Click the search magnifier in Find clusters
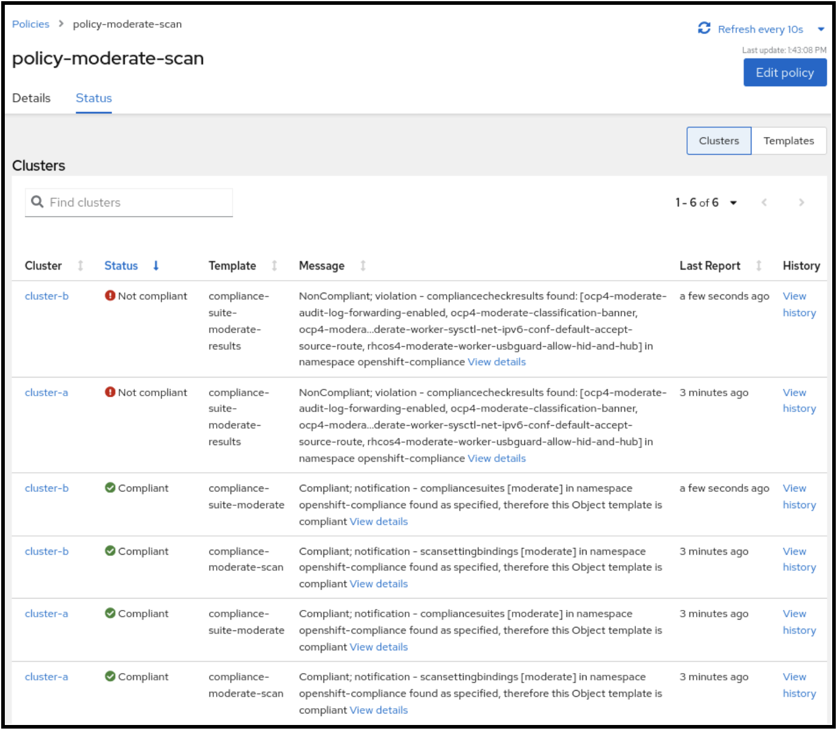 click(37, 202)
